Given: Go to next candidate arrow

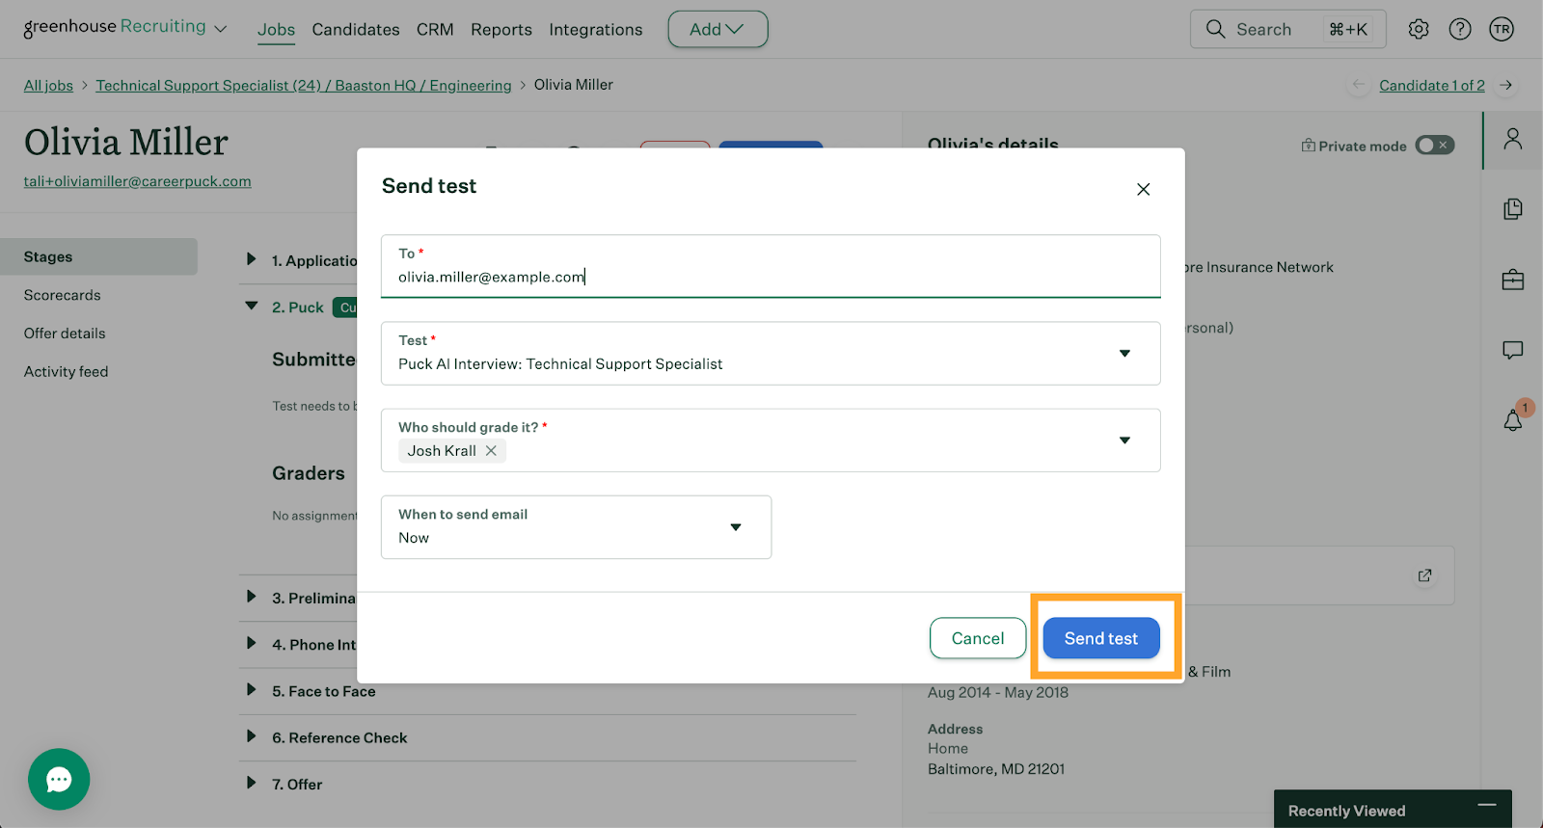Looking at the screenshot, I should click(x=1505, y=85).
